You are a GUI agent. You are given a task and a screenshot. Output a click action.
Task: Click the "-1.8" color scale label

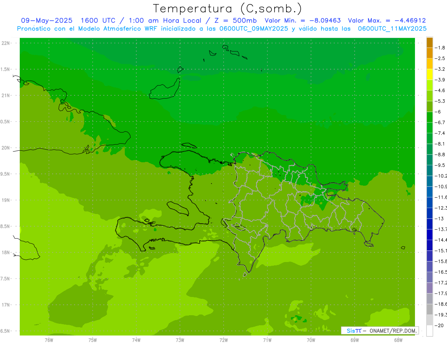coord(440,48)
